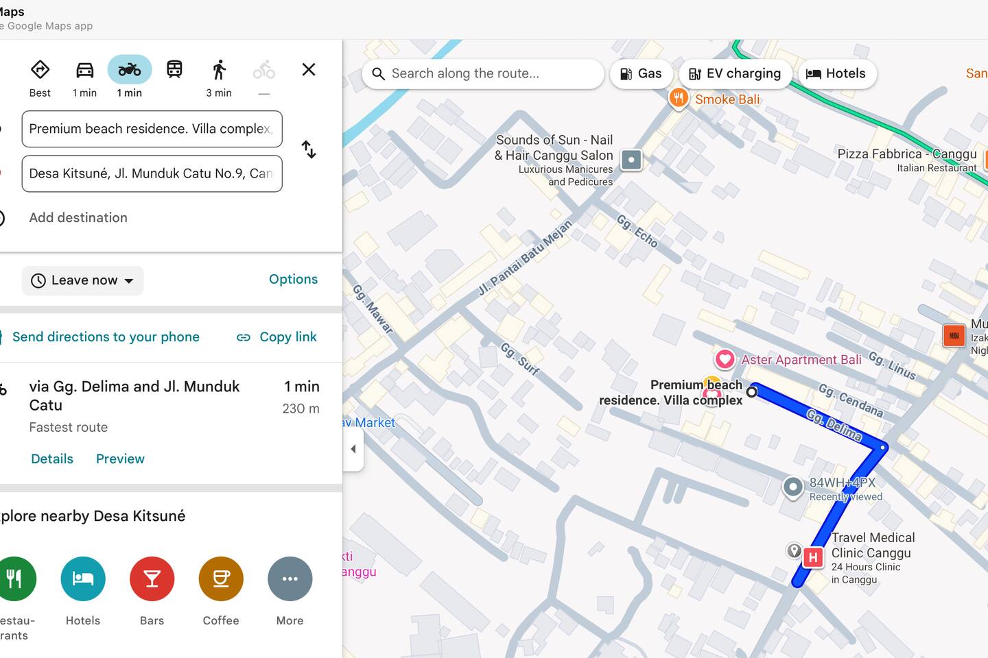Screen dimensions: 988x658
Task: Close the directions panel
Action: click(309, 69)
